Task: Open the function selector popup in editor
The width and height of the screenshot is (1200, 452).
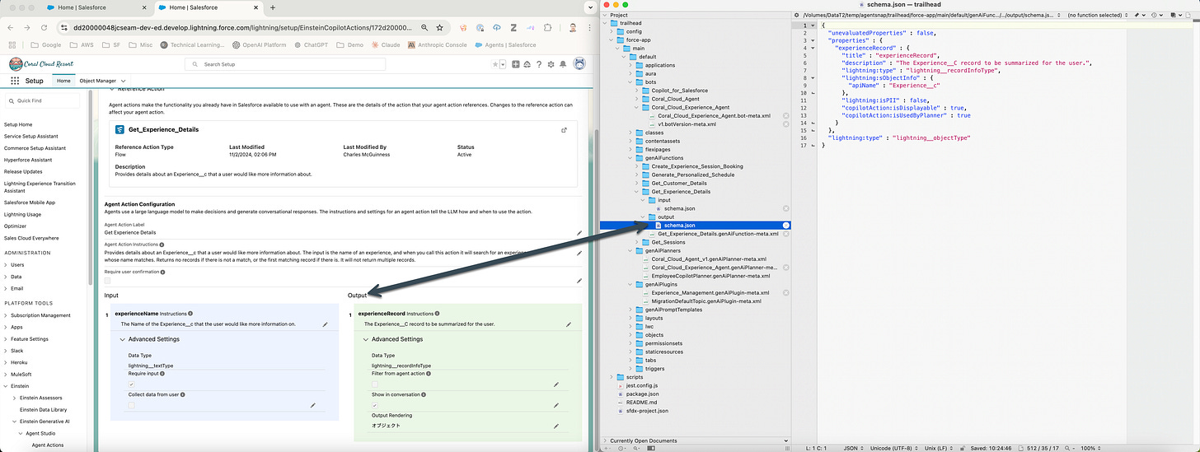Action: click(1097, 15)
